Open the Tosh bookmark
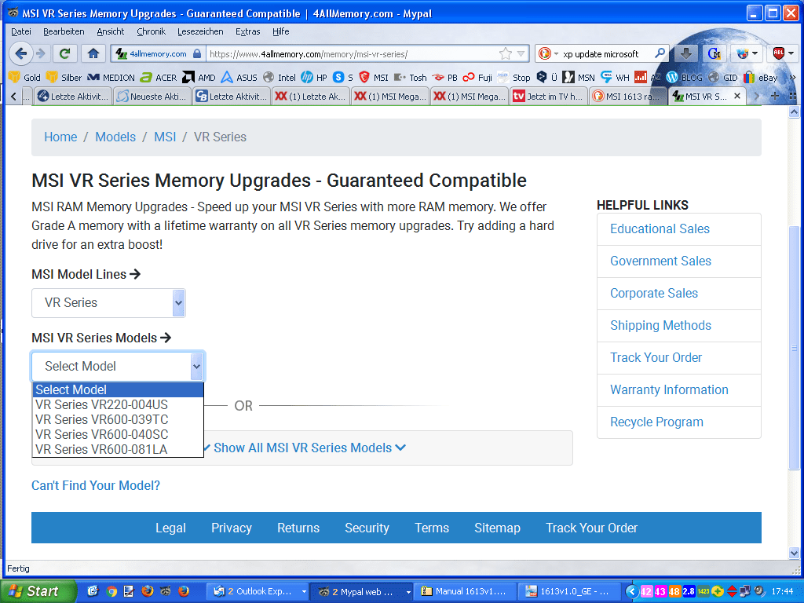804x603 pixels. click(x=411, y=78)
